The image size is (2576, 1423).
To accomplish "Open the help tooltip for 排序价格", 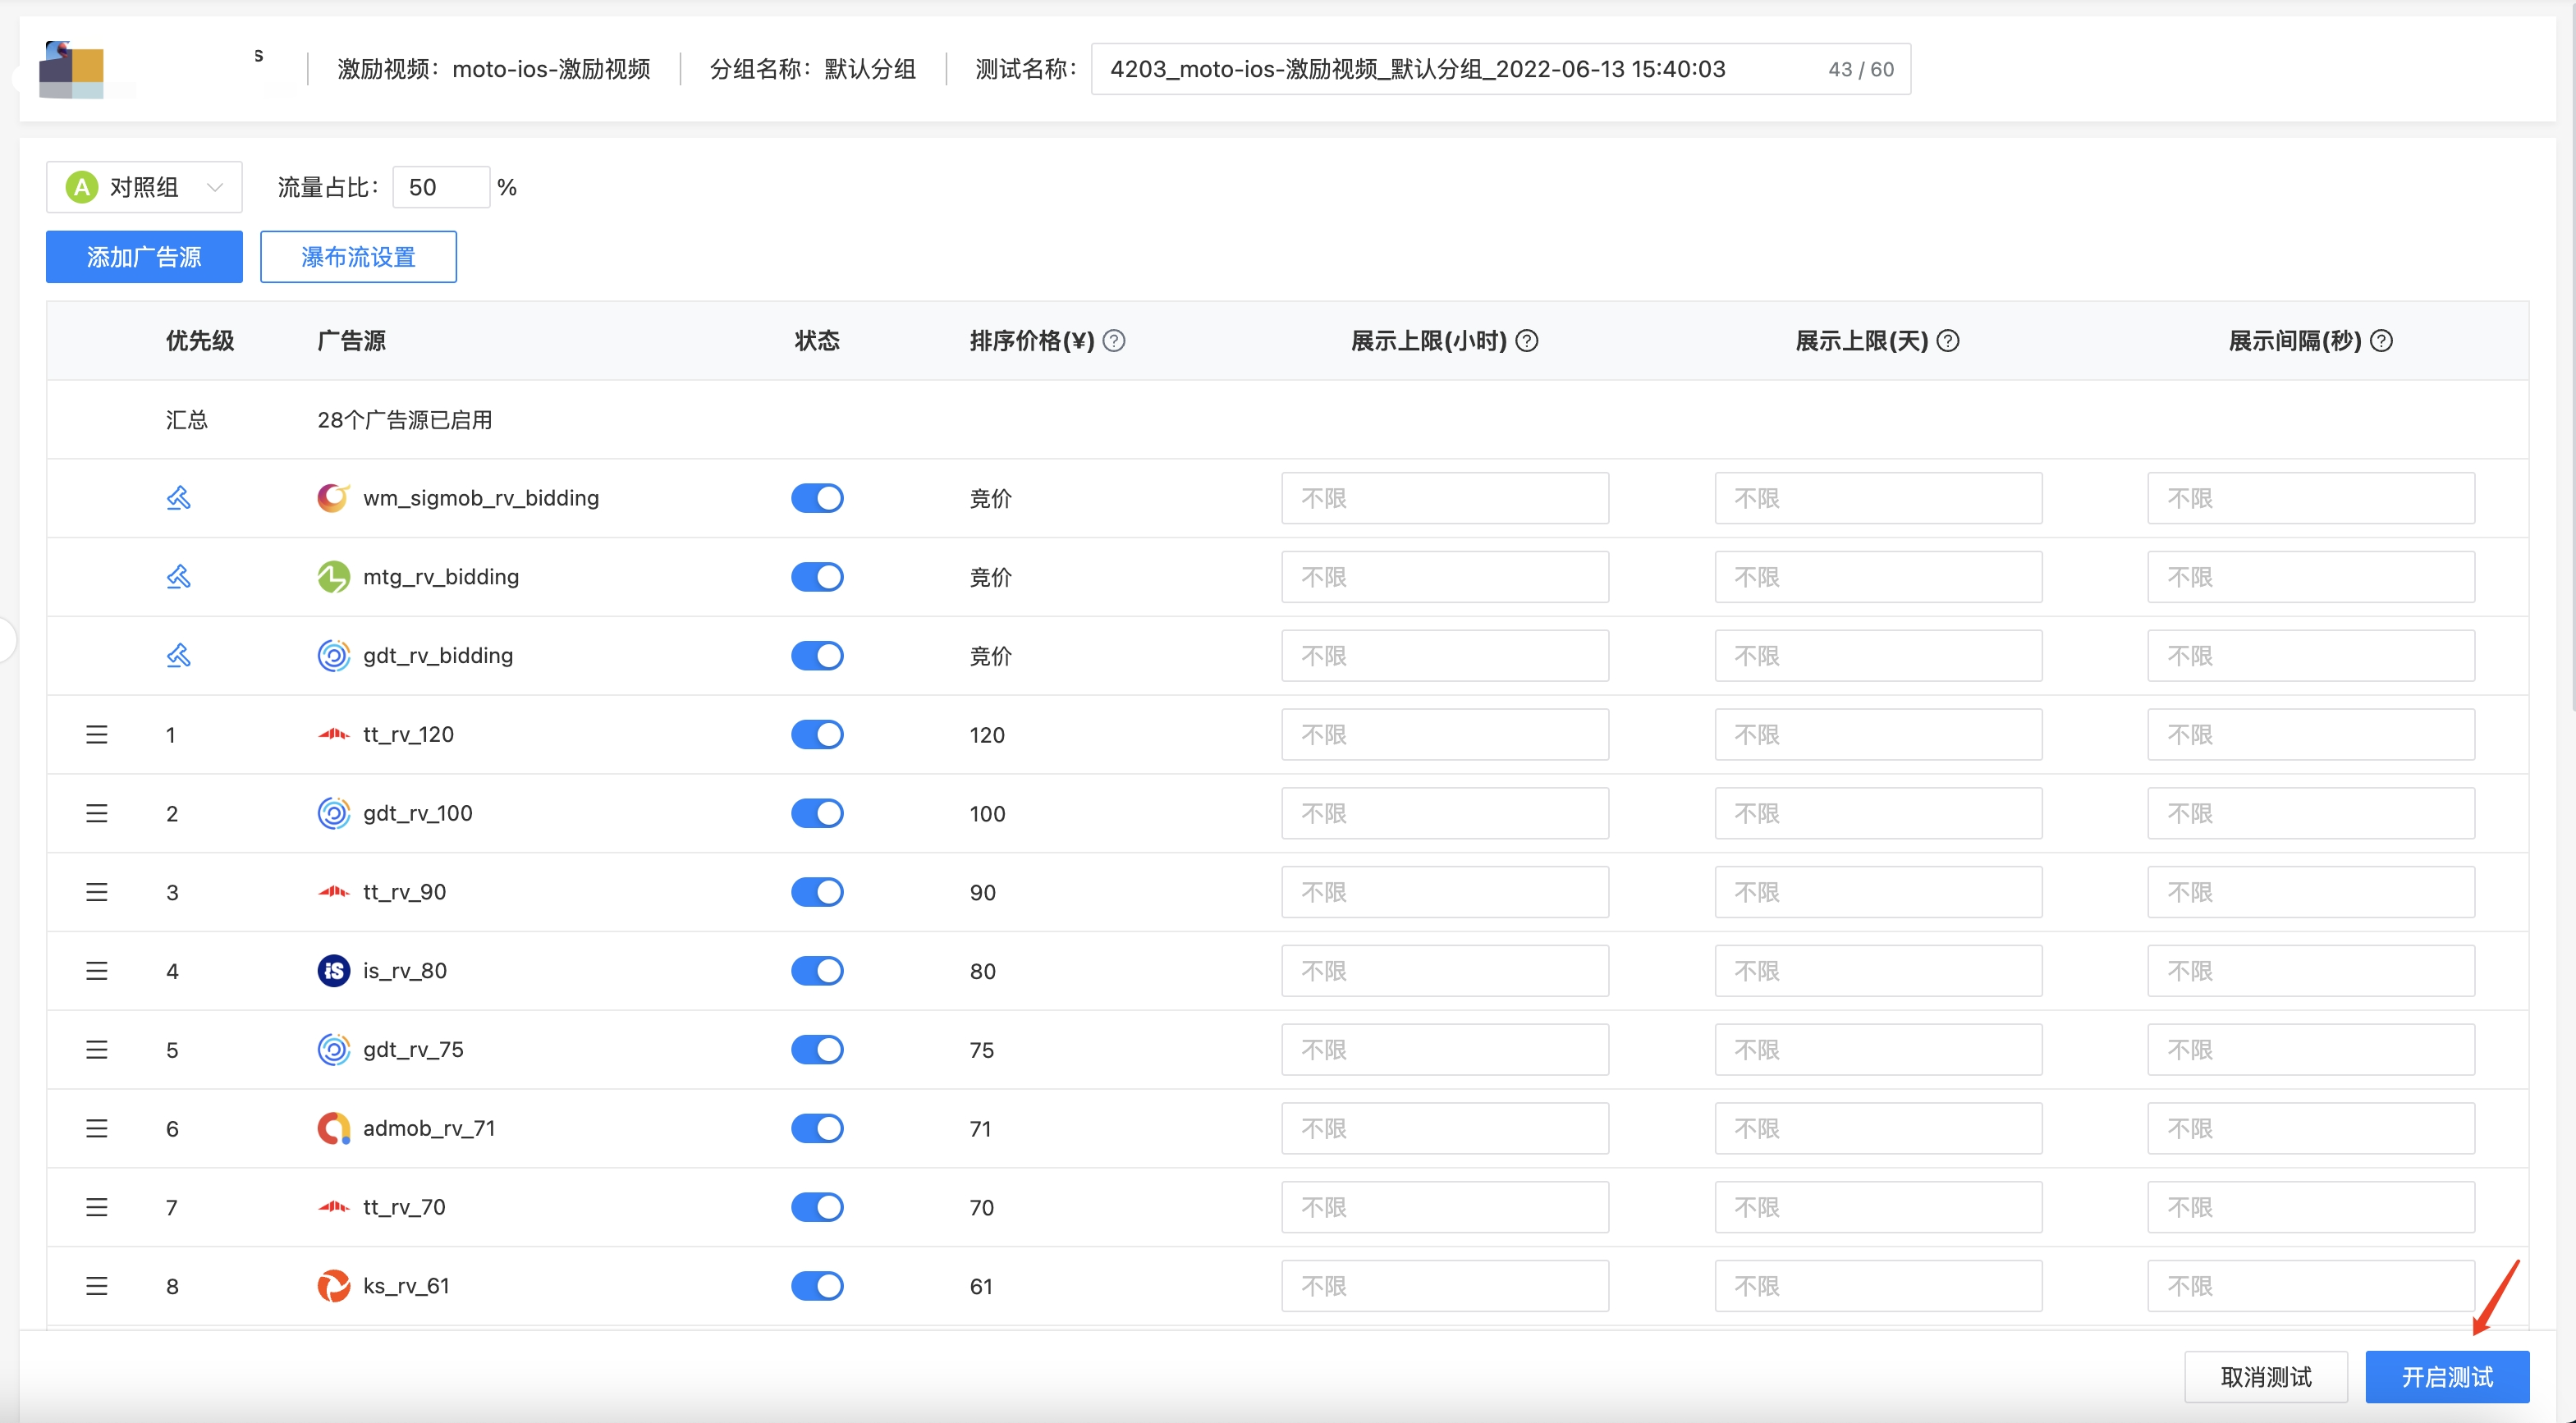I will point(1115,340).
